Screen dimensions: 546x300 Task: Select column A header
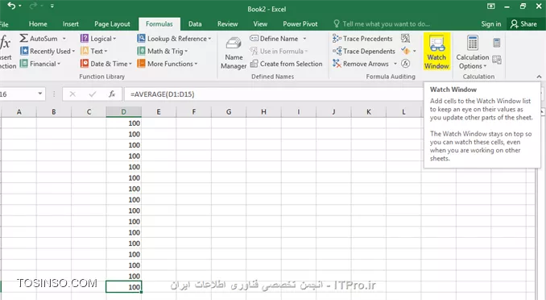pyautogui.click(x=19, y=112)
